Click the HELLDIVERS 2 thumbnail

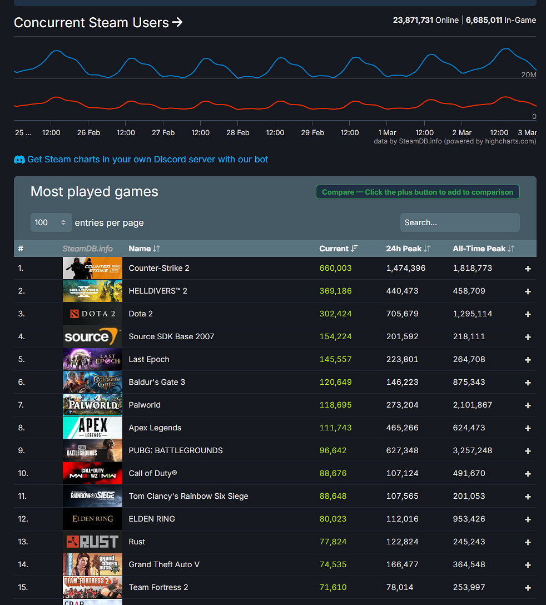click(x=92, y=291)
